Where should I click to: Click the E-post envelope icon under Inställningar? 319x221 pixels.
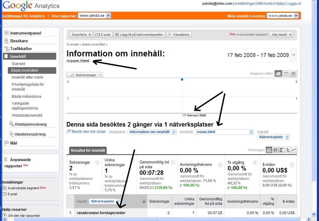[x=4, y=194]
